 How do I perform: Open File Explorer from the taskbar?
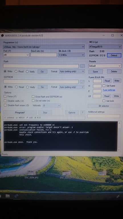tap(8, 196)
